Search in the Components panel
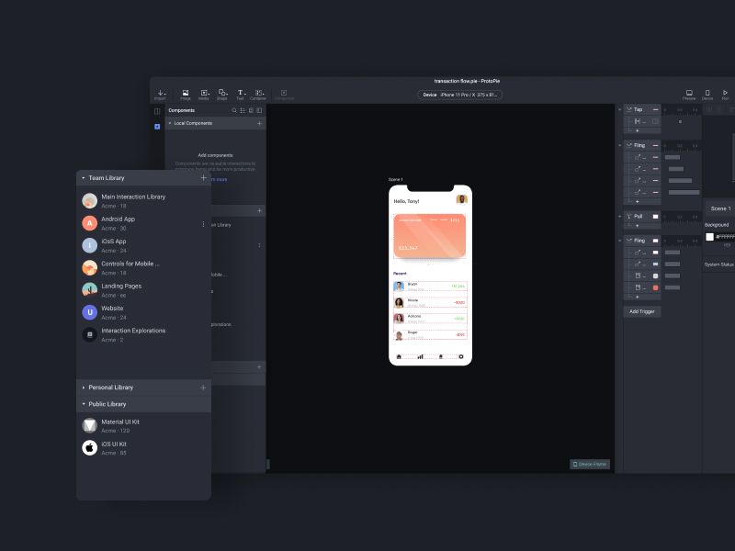 pos(234,110)
